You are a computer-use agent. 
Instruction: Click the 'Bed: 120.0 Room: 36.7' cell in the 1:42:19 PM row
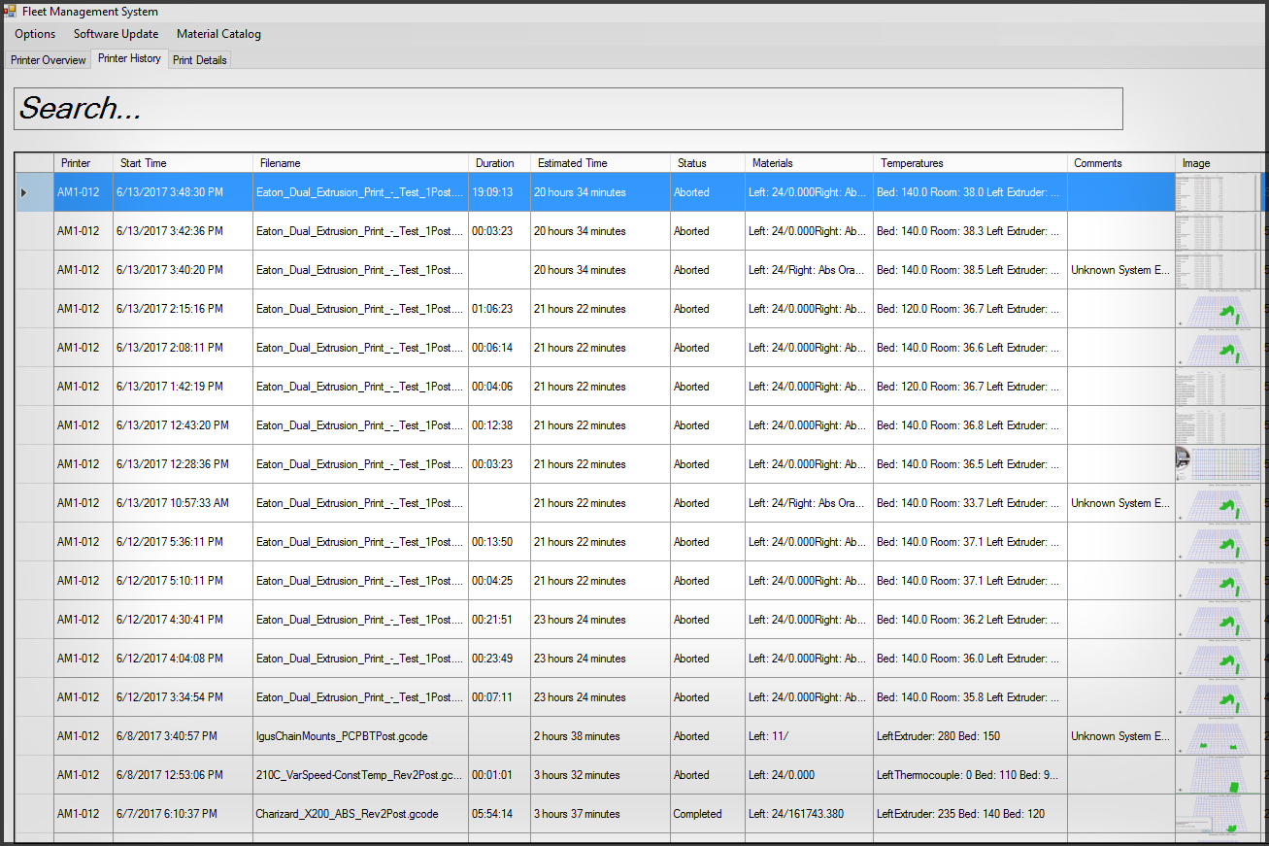pos(970,387)
